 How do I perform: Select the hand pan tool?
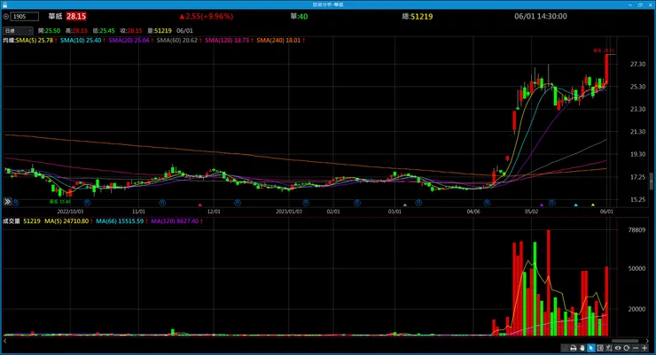(x=582, y=348)
